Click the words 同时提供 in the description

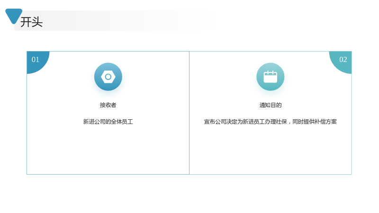303,122
